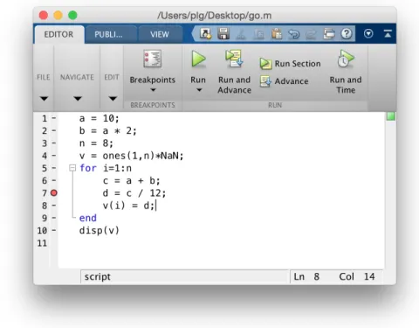Expand the FILE section dropdown arrow
The height and width of the screenshot is (328, 419).
click(x=44, y=99)
